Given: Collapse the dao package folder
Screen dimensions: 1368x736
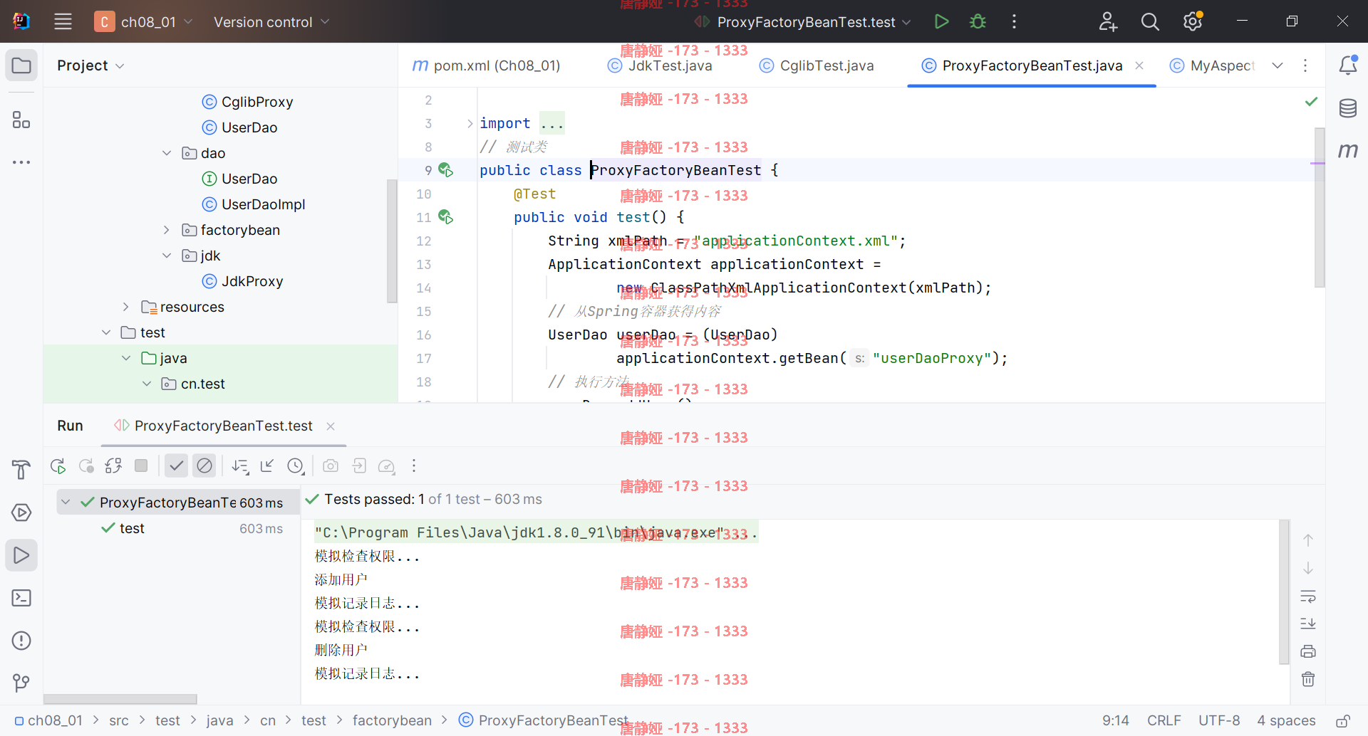Looking at the screenshot, I should coord(167,153).
